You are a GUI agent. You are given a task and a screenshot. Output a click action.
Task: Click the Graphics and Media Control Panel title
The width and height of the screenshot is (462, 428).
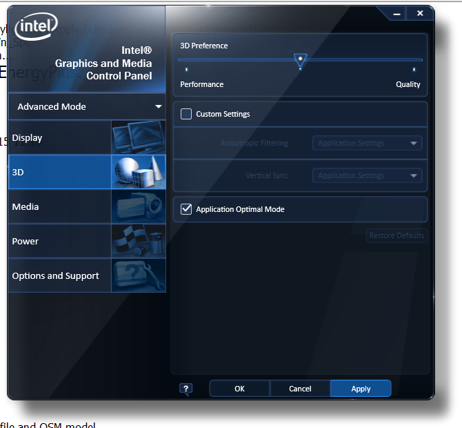(103, 63)
